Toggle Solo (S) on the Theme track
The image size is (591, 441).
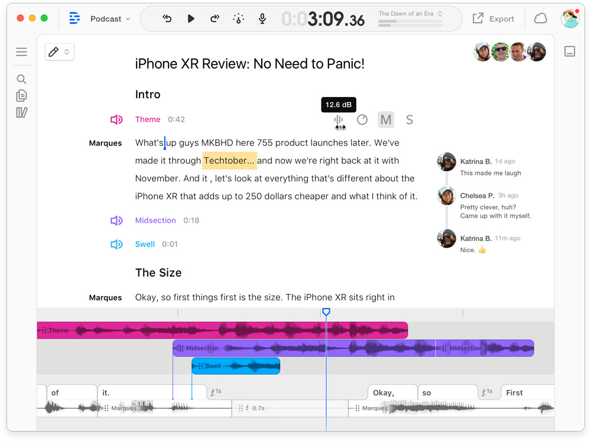(x=409, y=120)
